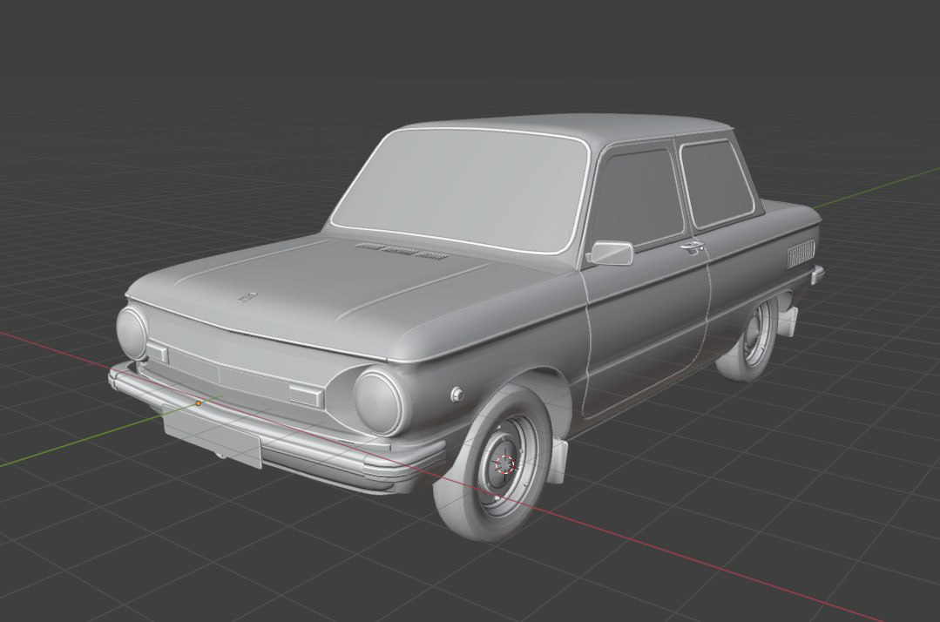Image resolution: width=940 pixels, height=622 pixels.
Task: Select the rear side vent grille
Action: tap(801, 253)
